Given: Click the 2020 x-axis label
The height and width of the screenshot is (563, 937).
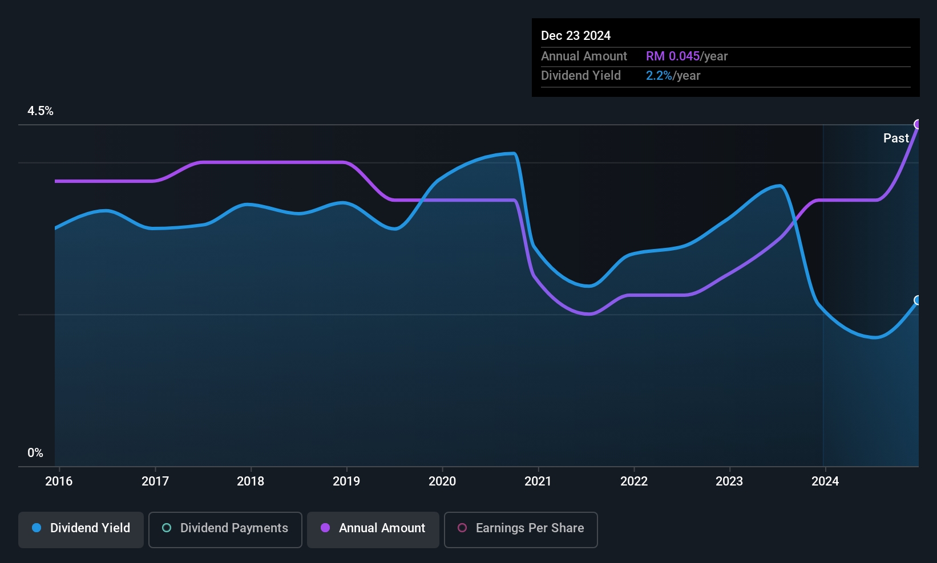Looking at the screenshot, I should click(x=442, y=482).
